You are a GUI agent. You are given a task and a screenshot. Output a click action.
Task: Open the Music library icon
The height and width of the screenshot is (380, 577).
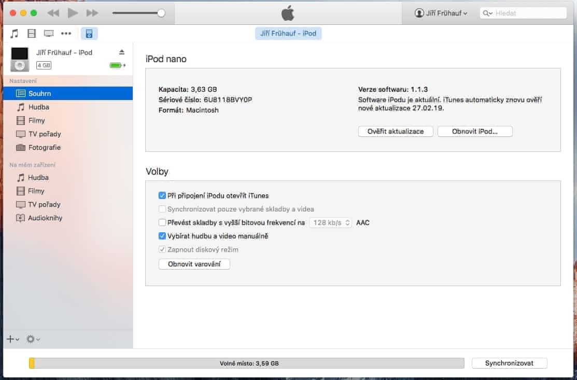[x=14, y=34]
